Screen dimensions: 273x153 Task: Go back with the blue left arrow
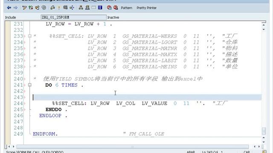coord(9,8)
